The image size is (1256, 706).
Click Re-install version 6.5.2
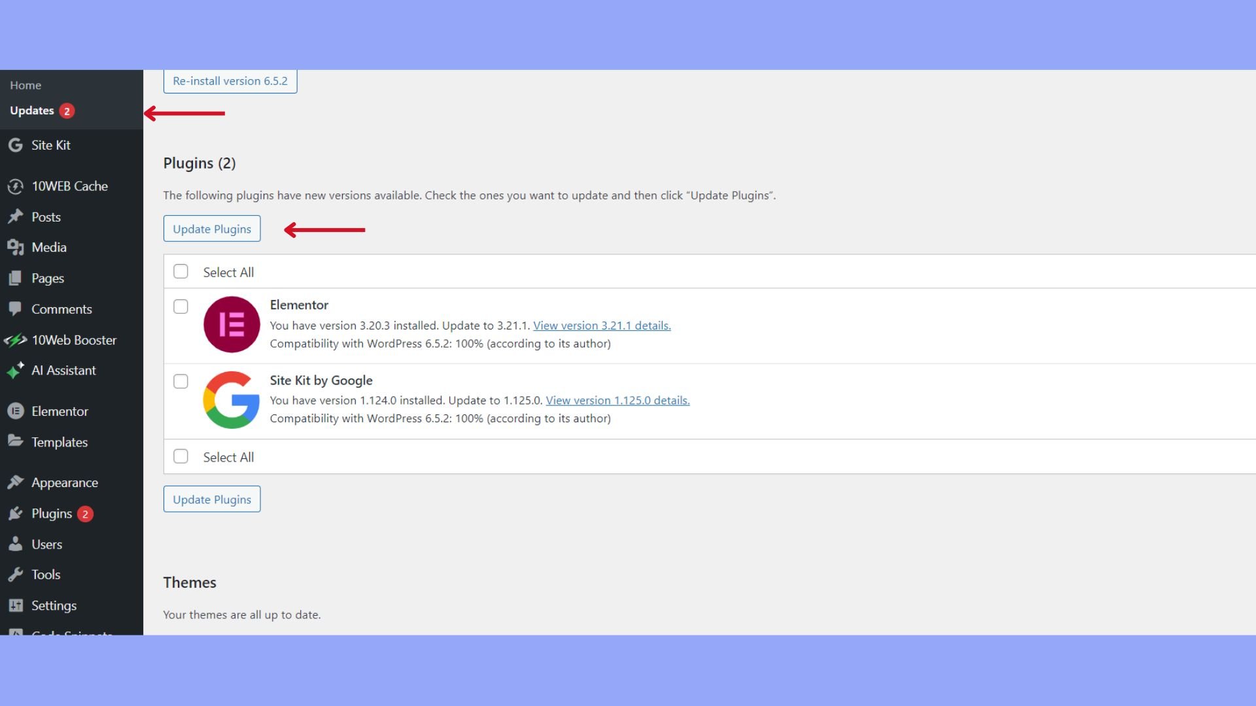[x=230, y=80]
